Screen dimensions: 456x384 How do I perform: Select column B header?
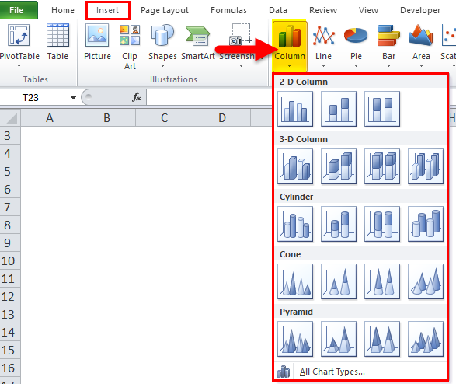point(106,118)
